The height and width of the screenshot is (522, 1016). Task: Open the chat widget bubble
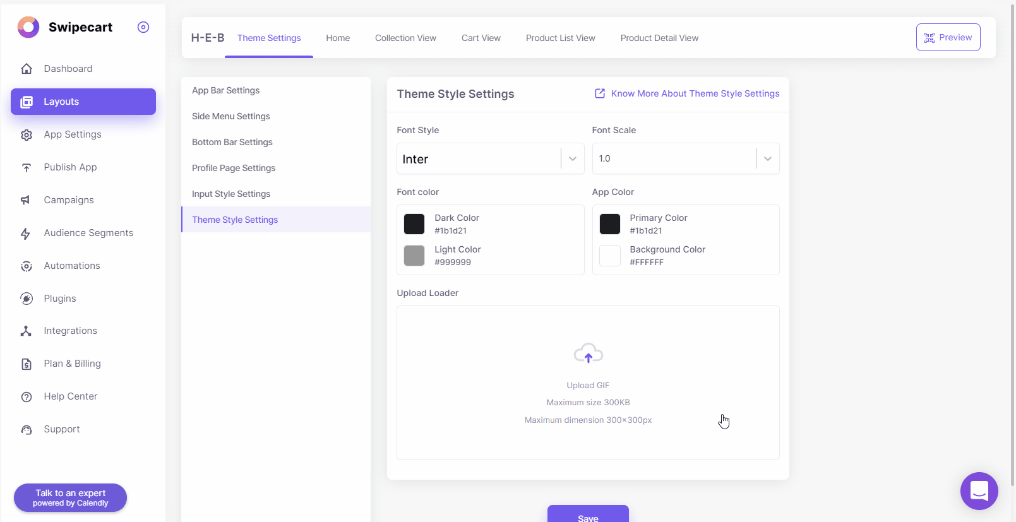(979, 490)
